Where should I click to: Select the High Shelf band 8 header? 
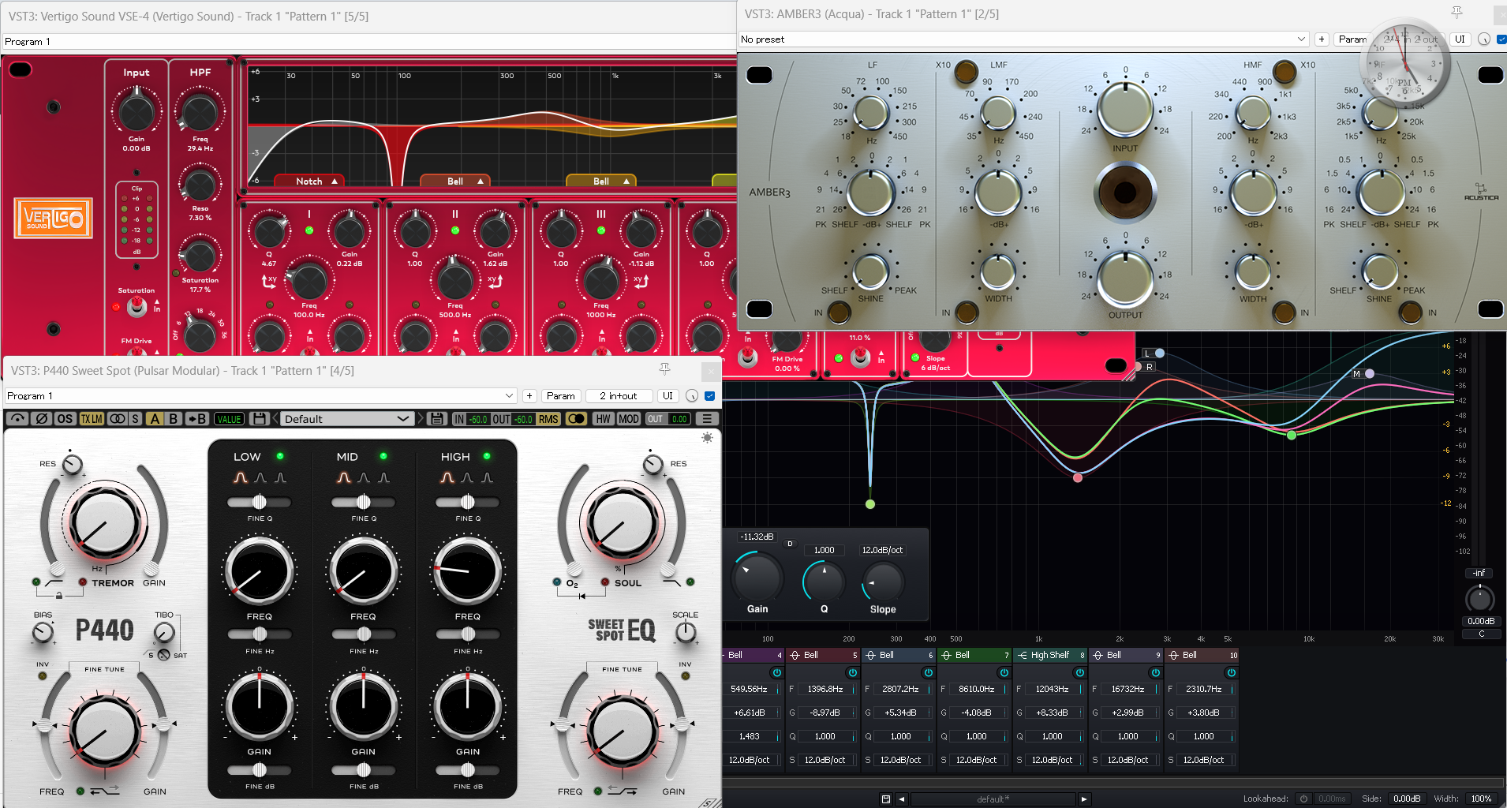(1049, 655)
